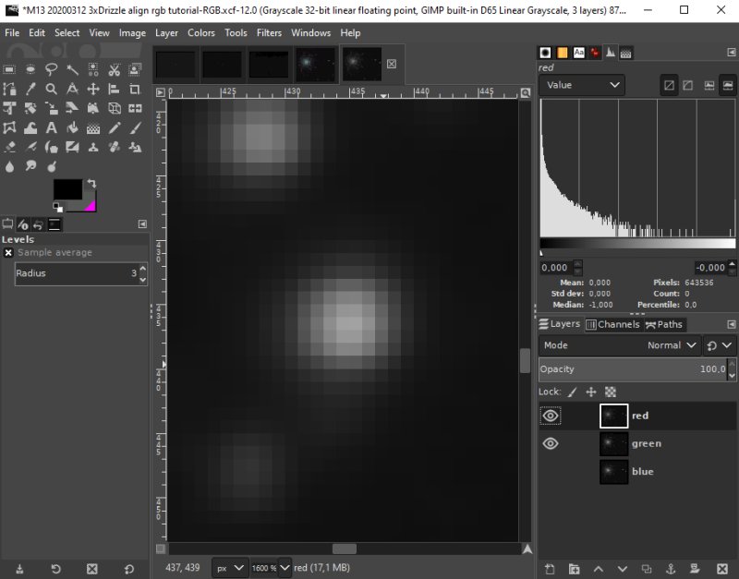The width and height of the screenshot is (739, 579).
Task: Select the Bucket Fill tool
Action: (72, 127)
